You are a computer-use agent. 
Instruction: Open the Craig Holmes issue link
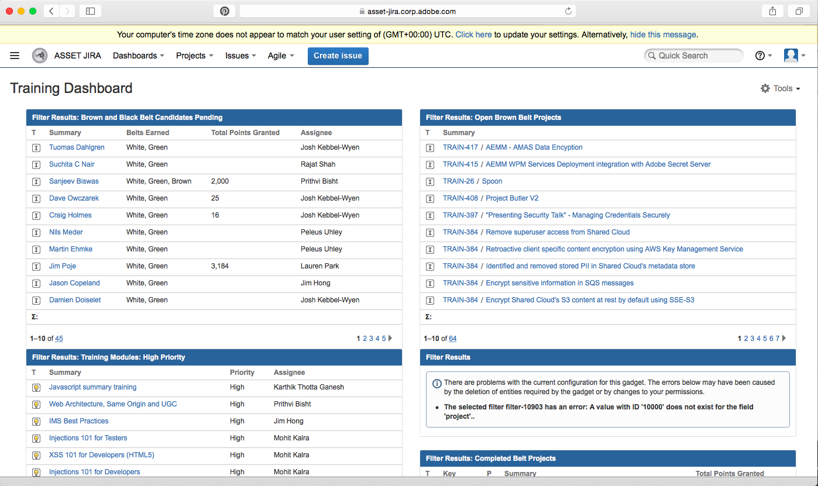[x=70, y=215]
